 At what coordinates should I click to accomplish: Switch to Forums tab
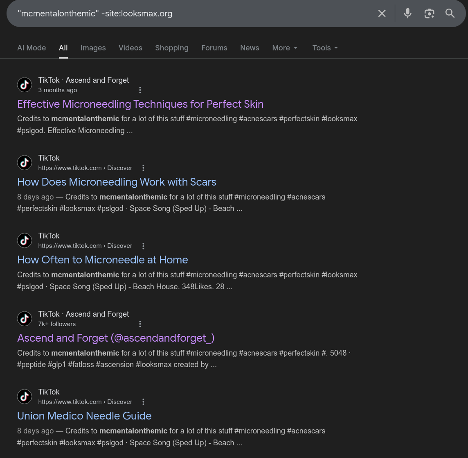[x=214, y=48]
